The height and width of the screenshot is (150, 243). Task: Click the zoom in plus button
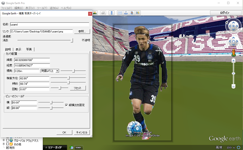[233, 61]
